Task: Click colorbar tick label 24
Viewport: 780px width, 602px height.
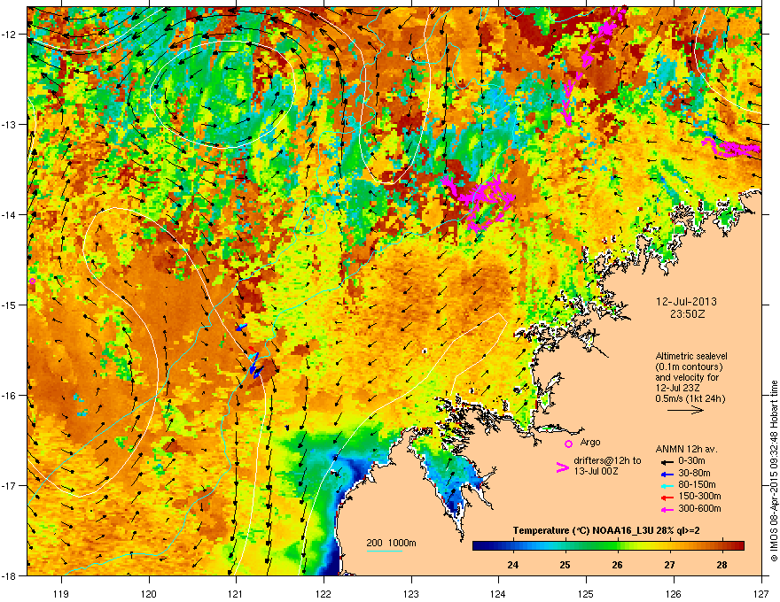Action: (512, 565)
